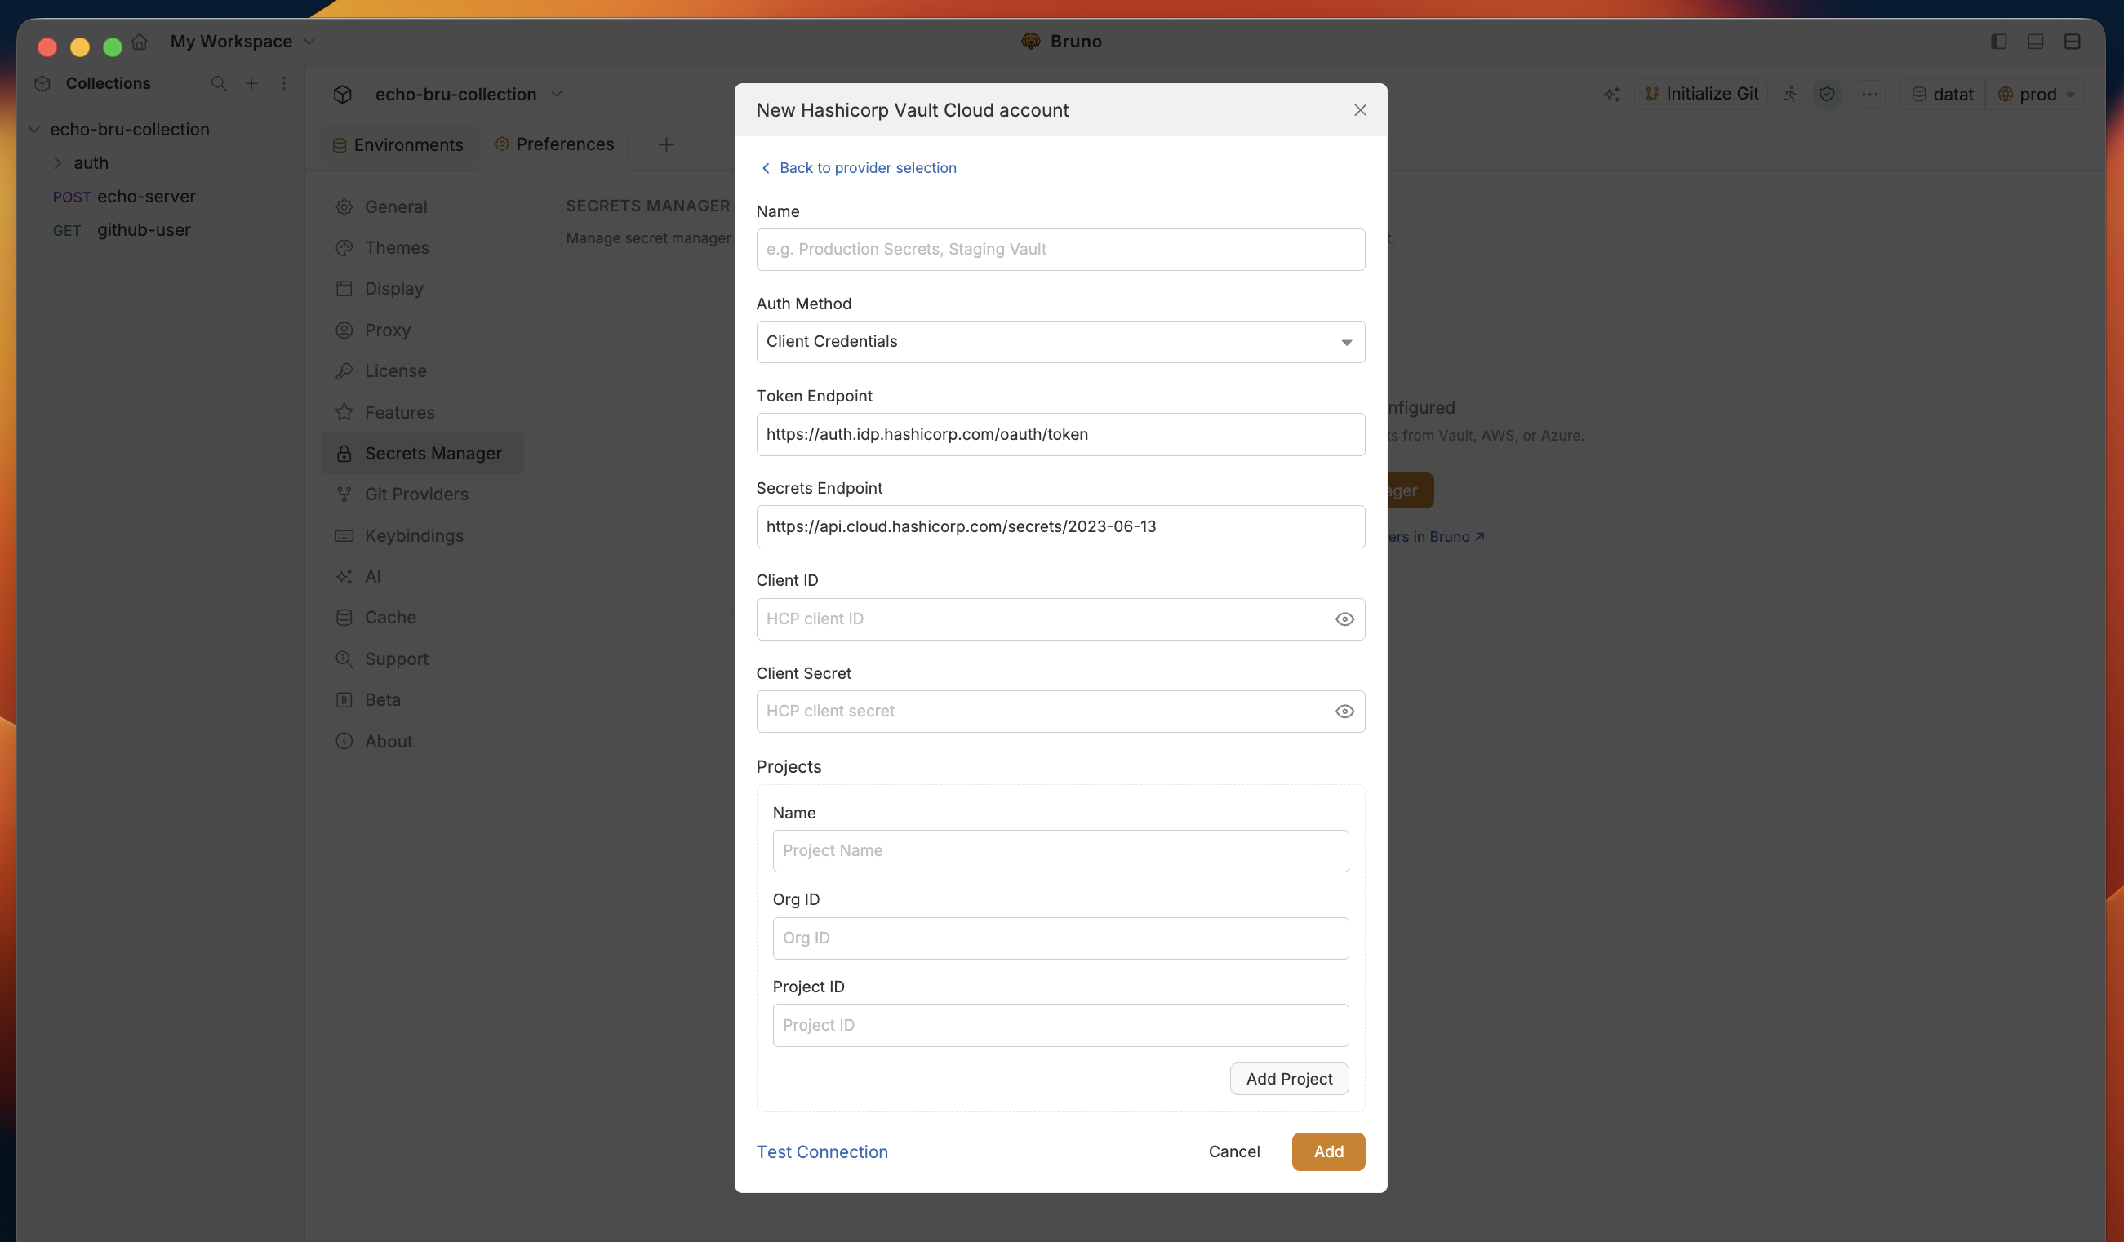The height and width of the screenshot is (1242, 2124).
Task: Toggle the left sidebar layout icon
Action: click(1998, 42)
